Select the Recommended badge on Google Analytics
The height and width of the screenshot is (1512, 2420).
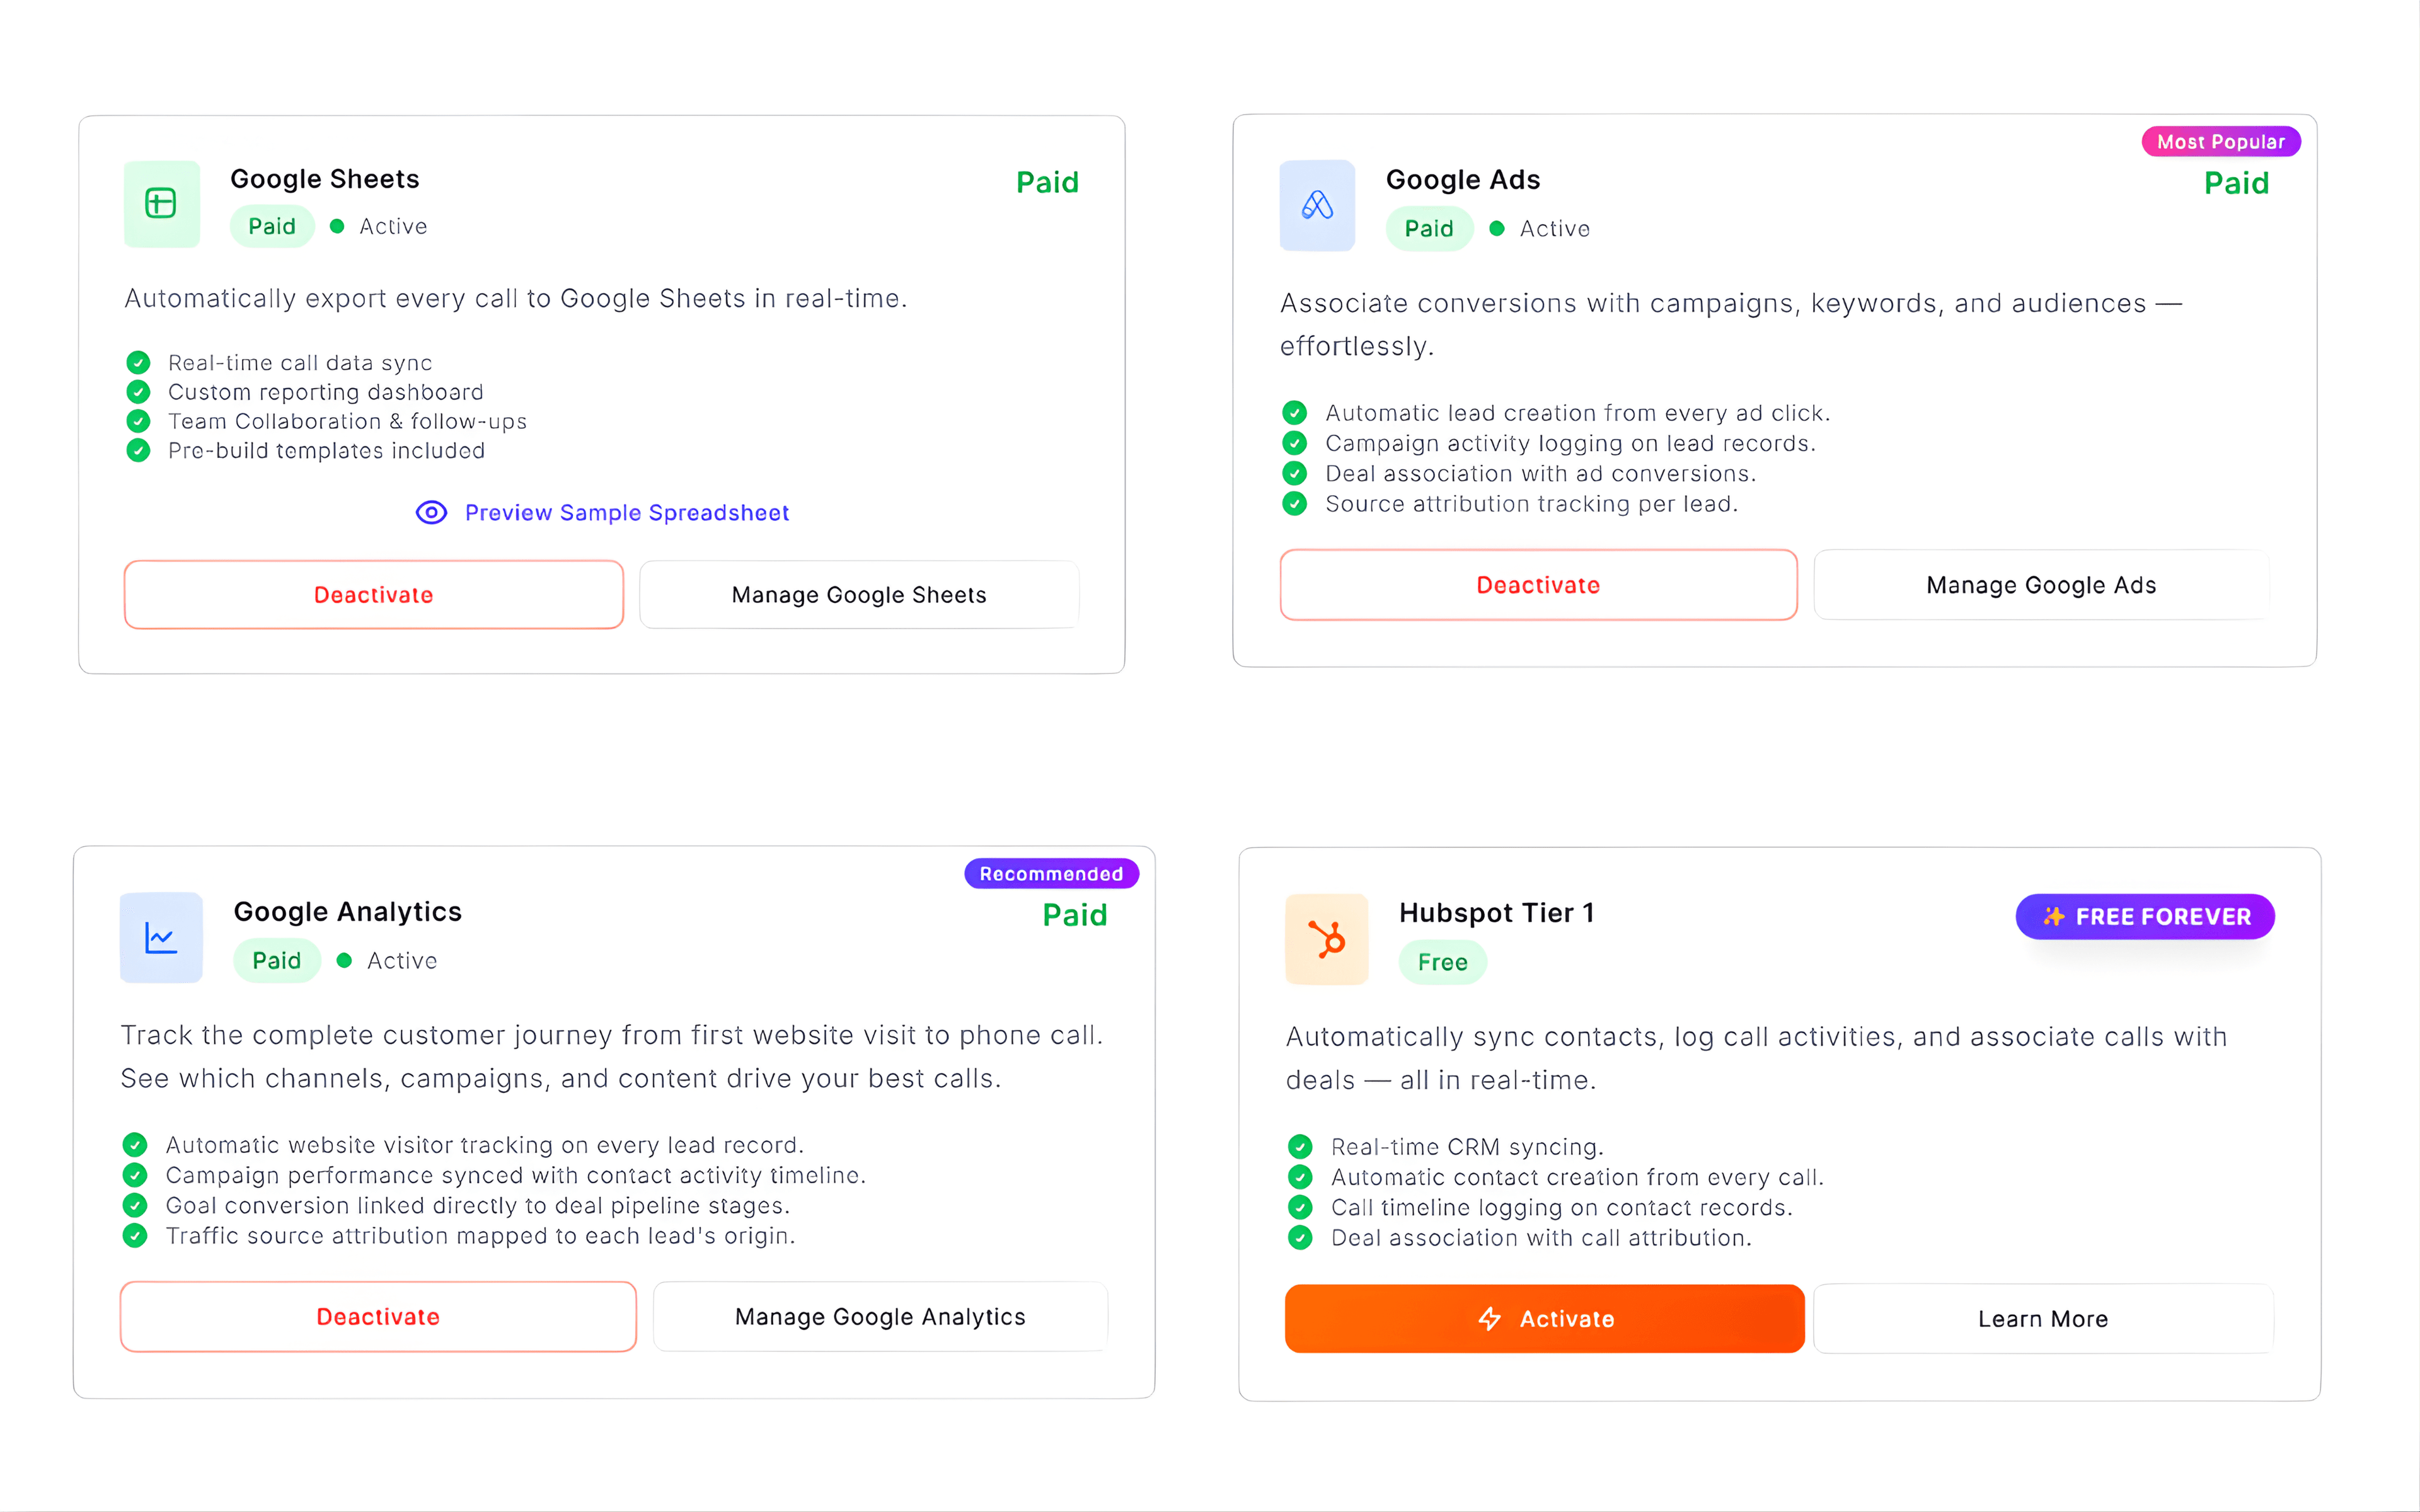coord(1051,873)
